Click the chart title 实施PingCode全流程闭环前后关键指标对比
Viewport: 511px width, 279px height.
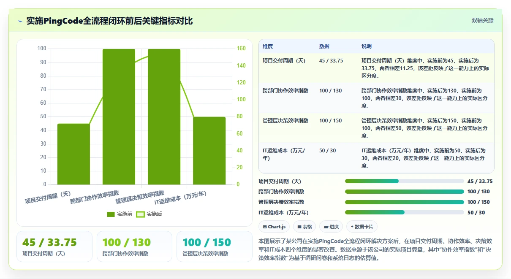click(x=109, y=21)
